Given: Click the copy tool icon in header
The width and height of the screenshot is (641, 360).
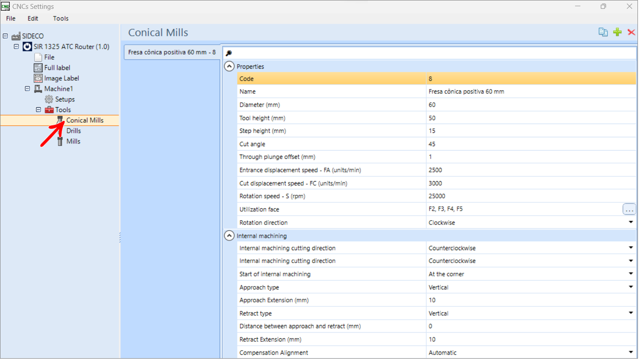Looking at the screenshot, I should point(603,32).
